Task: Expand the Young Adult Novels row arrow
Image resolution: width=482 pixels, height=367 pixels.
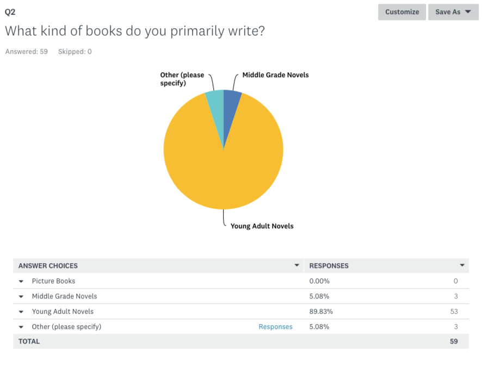Action: pyautogui.click(x=21, y=312)
